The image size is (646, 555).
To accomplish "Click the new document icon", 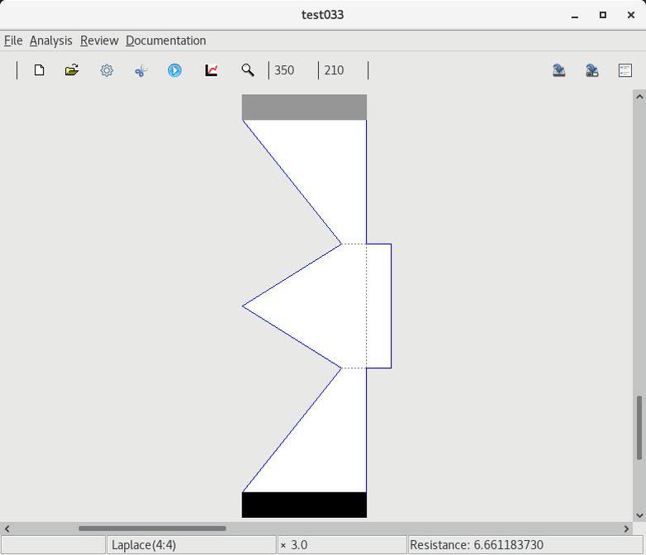I will coord(39,70).
